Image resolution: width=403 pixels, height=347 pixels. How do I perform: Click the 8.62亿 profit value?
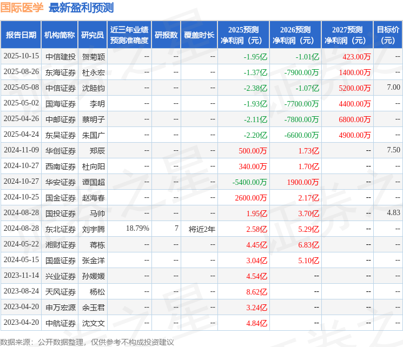point(257,292)
